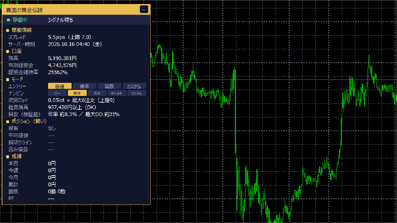
Task: Click the 937,420円以上（OK） recommended balance value
Action: pos(72,107)
